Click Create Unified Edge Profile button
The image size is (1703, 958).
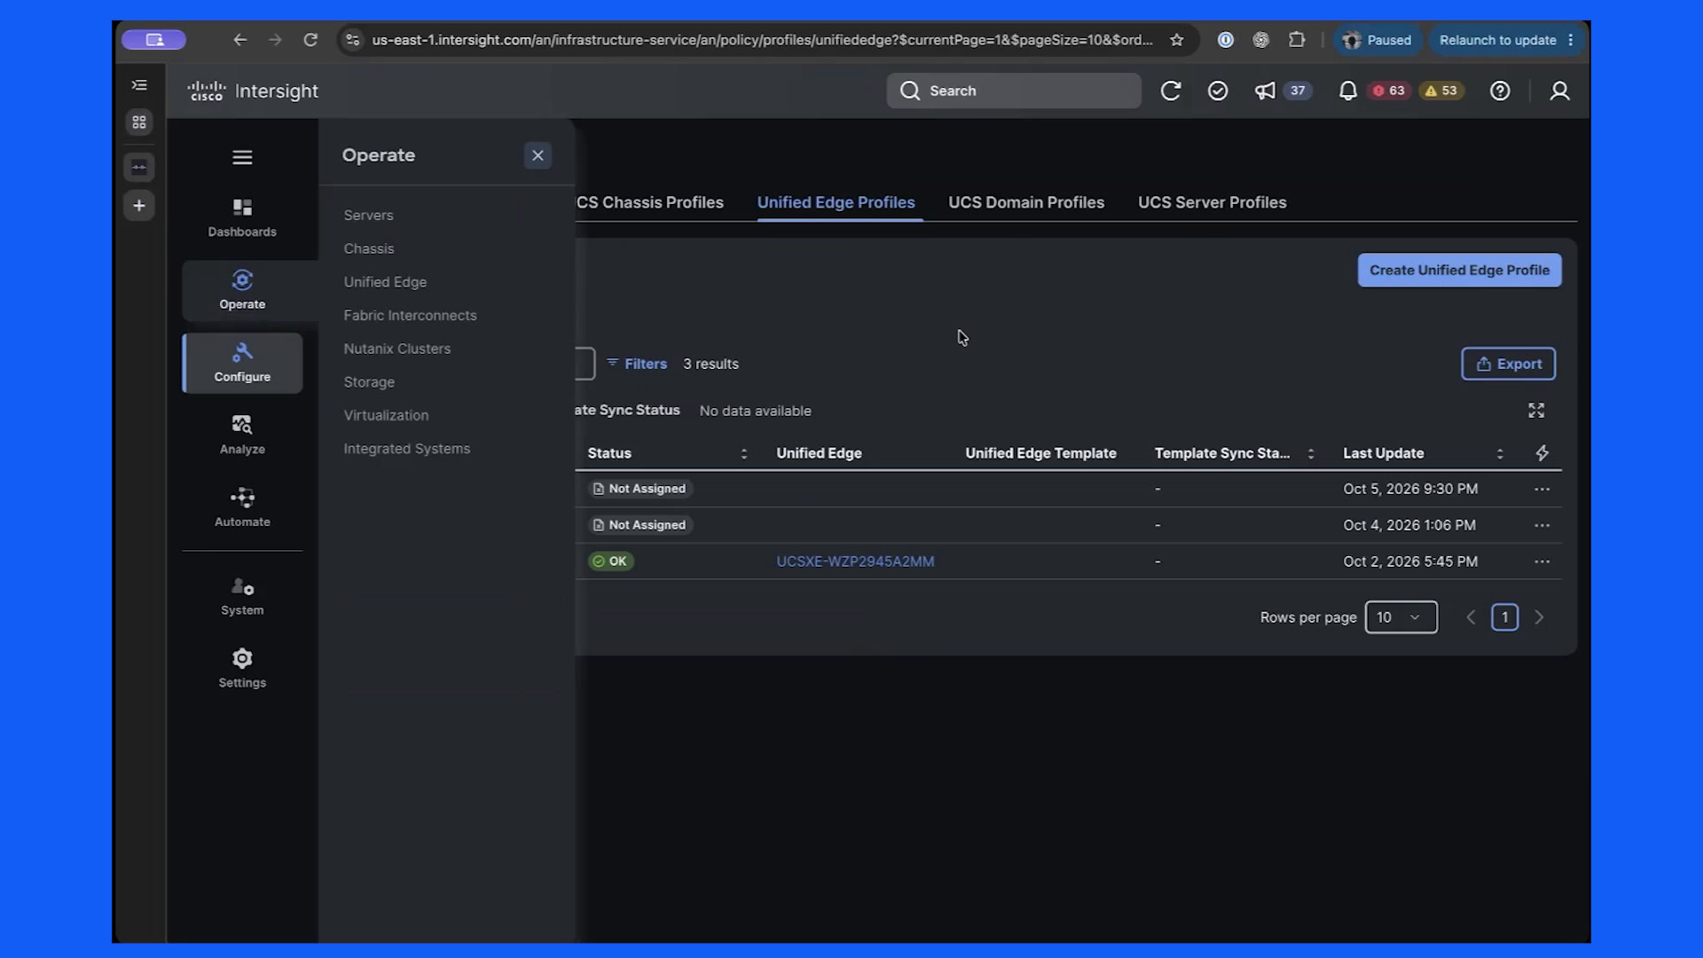pos(1459,271)
